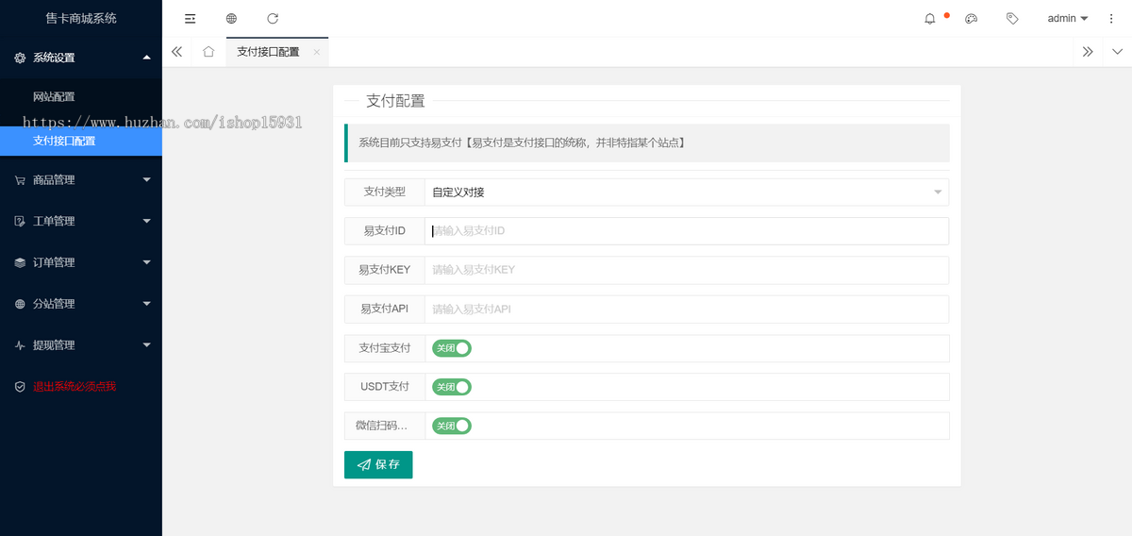Click the USDT支付 label
Screen dimensions: 1132x536
coord(385,387)
